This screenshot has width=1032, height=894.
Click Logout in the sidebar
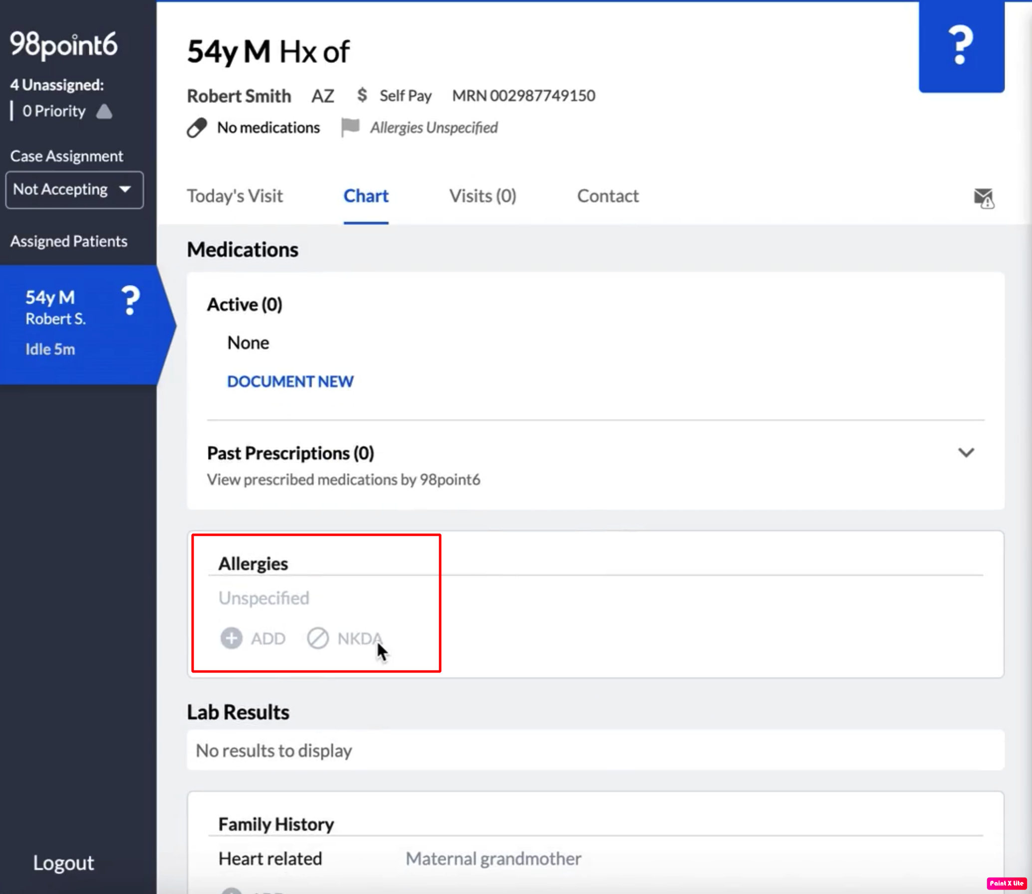(63, 863)
